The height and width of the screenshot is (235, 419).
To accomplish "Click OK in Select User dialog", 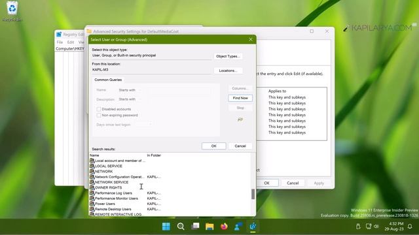I will pyautogui.click(x=214, y=146).
